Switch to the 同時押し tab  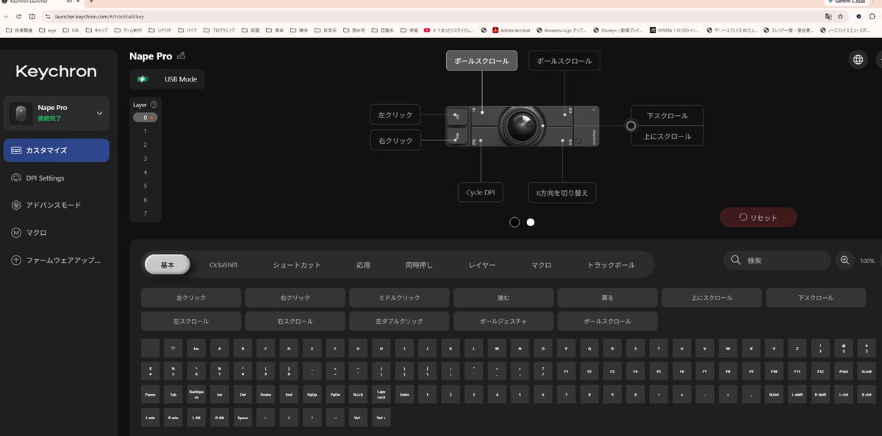click(x=420, y=265)
